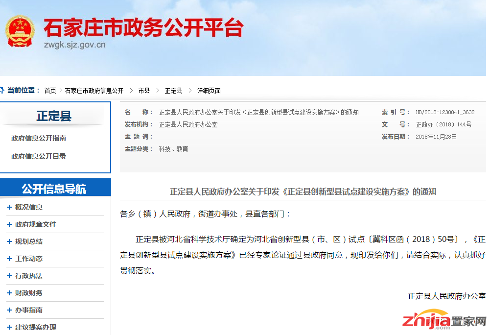Click 详细页面 breadcrumb text

tap(209, 91)
